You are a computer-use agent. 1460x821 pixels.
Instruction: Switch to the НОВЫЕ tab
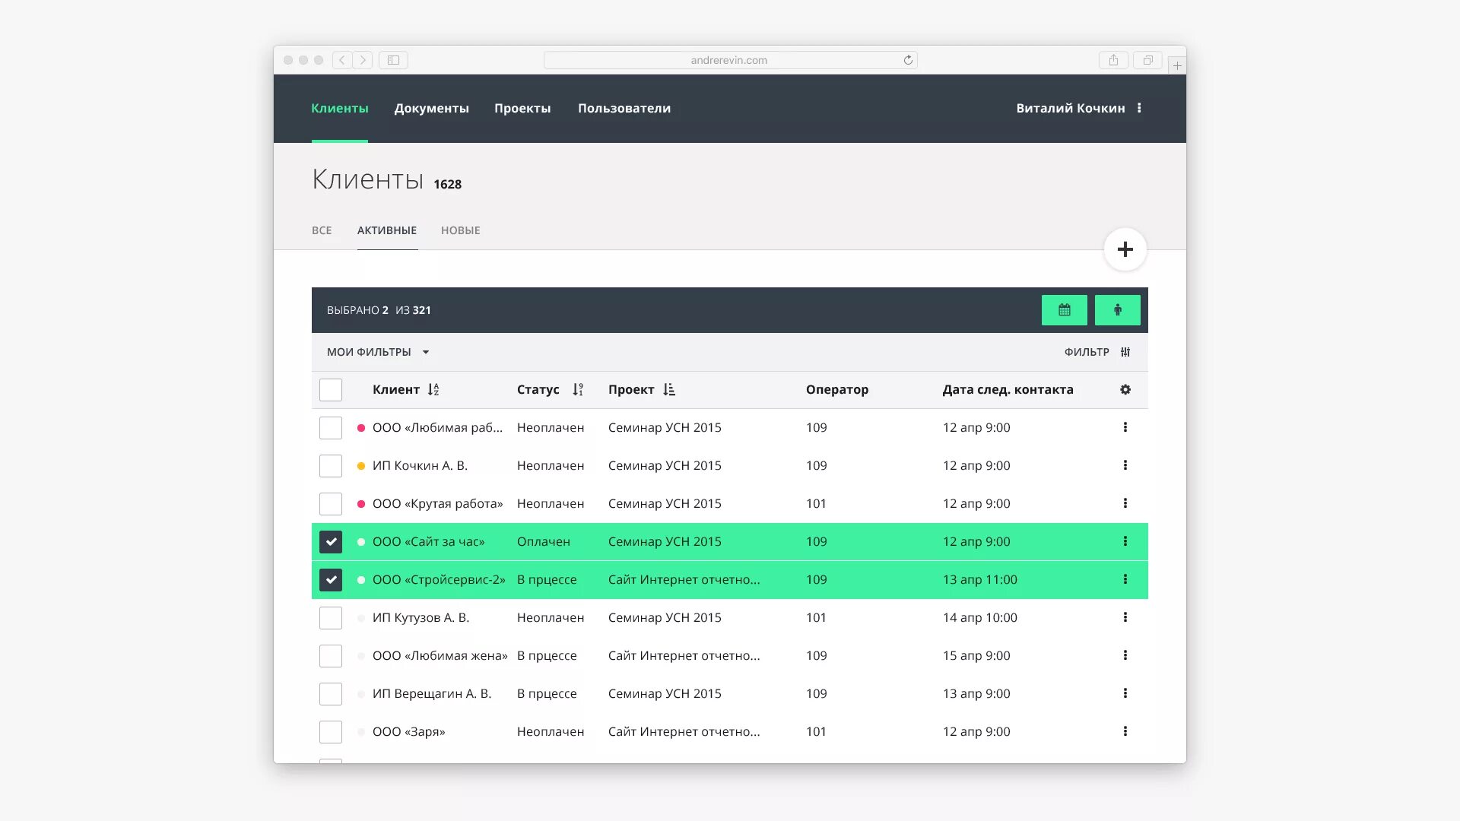click(460, 230)
